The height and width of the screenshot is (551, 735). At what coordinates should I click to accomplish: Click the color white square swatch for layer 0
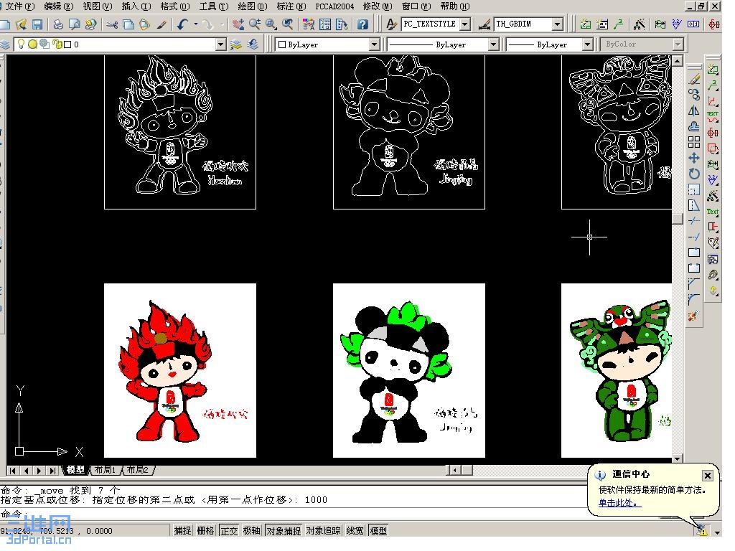coord(67,44)
